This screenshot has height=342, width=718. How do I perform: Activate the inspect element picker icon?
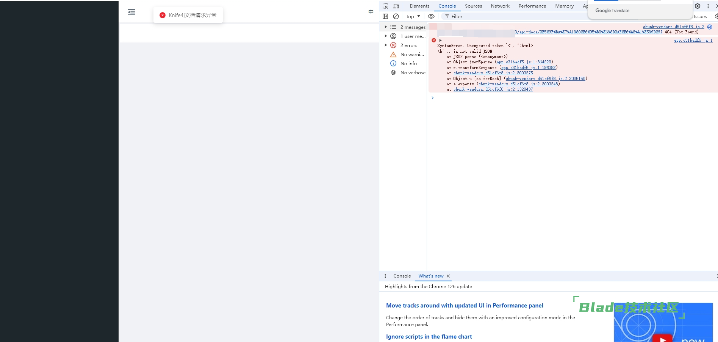click(385, 6)
